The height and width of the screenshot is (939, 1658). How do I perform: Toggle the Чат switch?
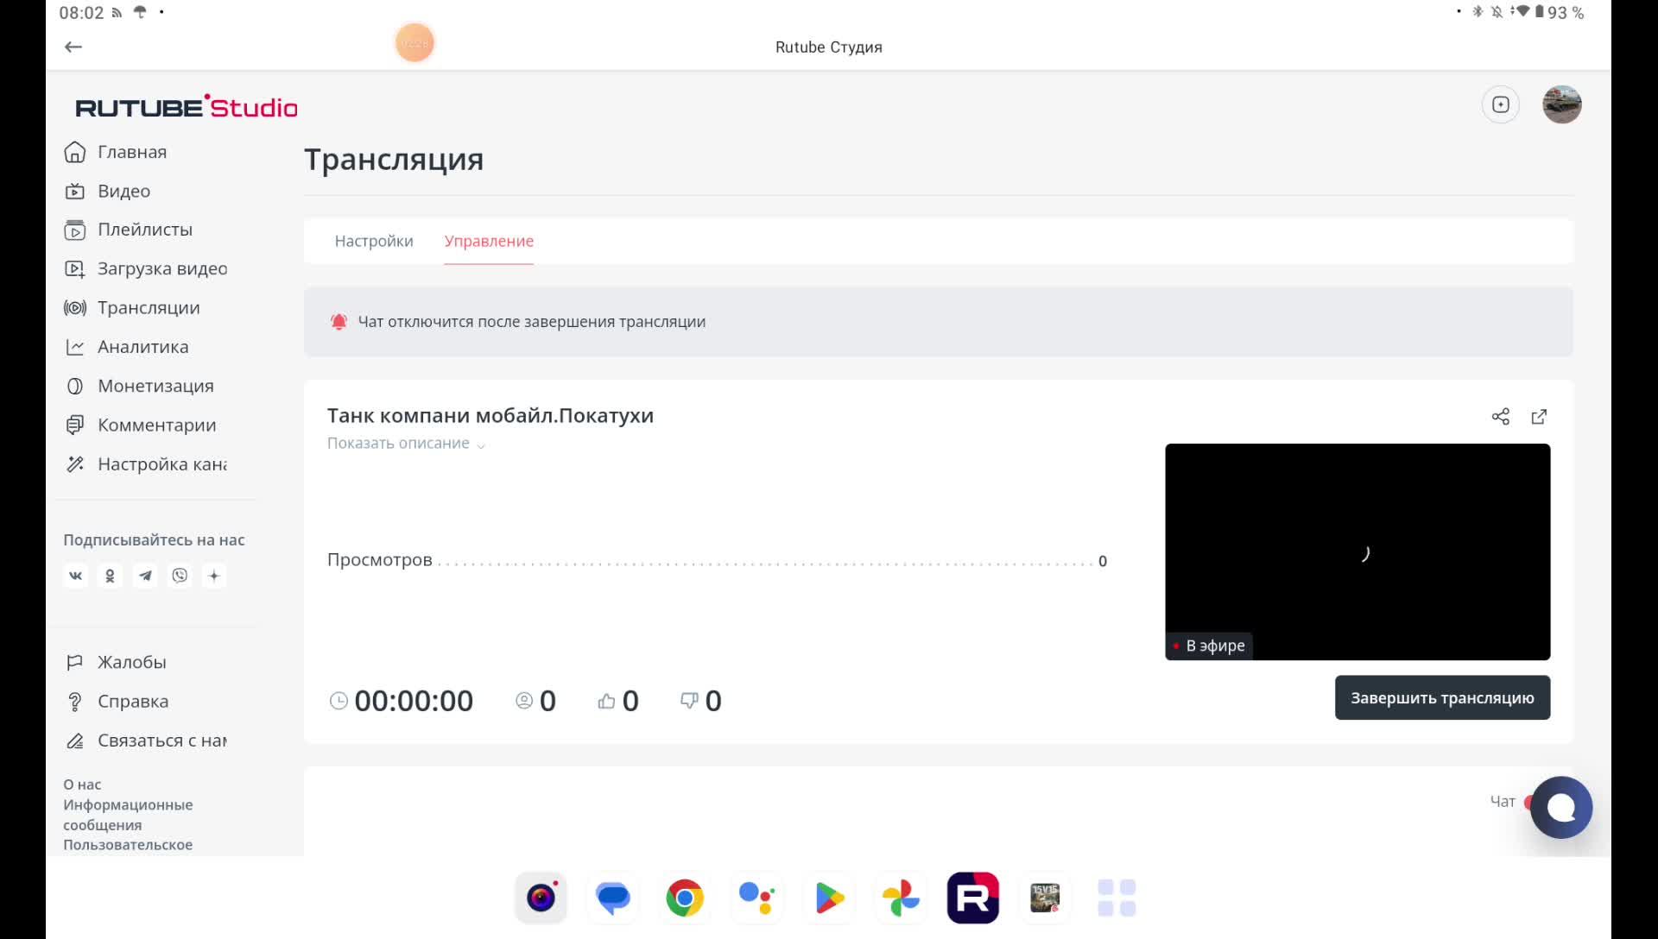(x=1528, y=802)
